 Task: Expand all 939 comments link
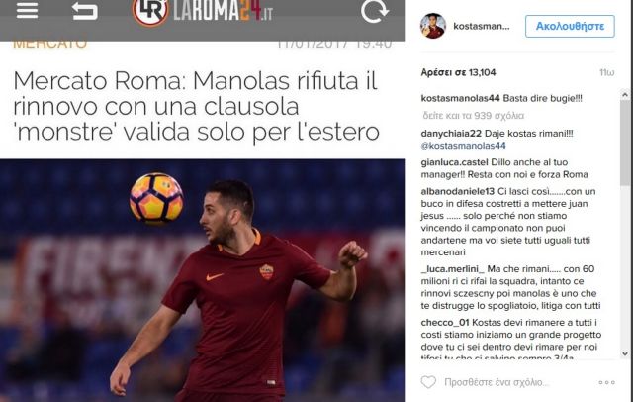(473, 116)
